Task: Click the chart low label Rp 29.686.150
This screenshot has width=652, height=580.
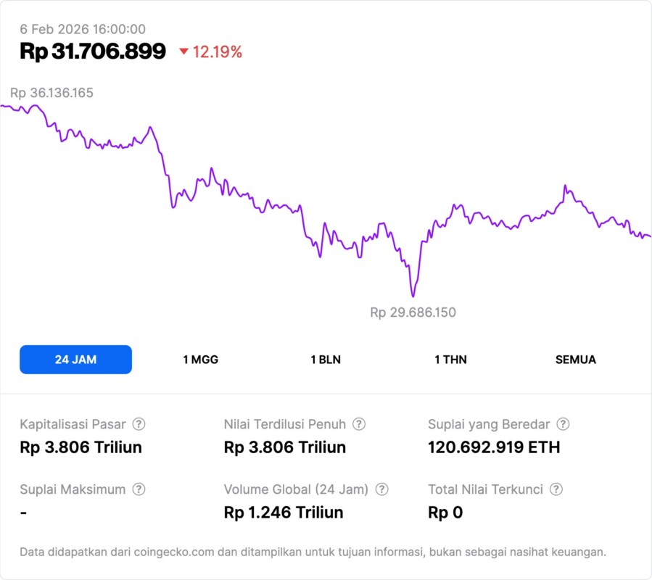Action: (x=413, y=312)
